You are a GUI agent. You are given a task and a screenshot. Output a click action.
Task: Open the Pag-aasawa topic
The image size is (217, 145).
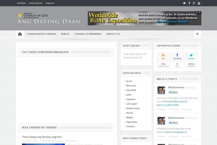click(x=132, y=122)
